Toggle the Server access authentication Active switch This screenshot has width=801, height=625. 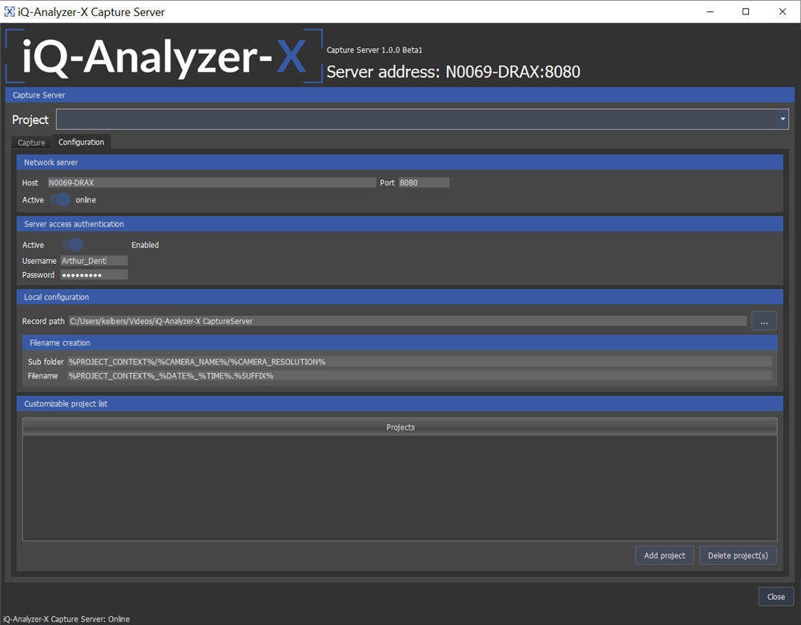73,245
